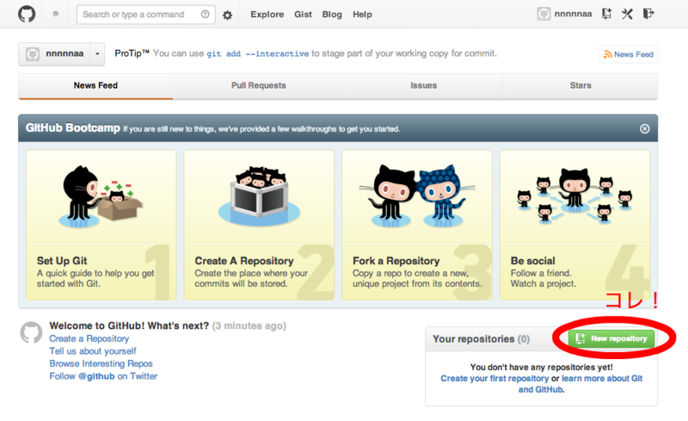Click the git add --interactive code text
The height and width of the screenshot is (421, 688).
click(257, 53)
